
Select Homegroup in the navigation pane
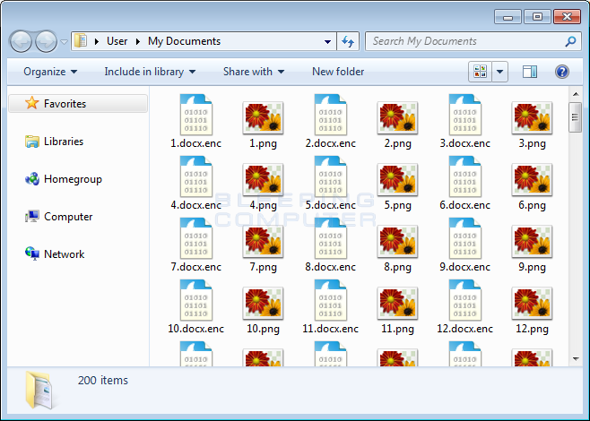[x=73, y=179]
